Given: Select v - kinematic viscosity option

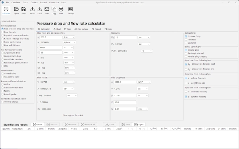Looking at the screenshot, I should (196, 92).
